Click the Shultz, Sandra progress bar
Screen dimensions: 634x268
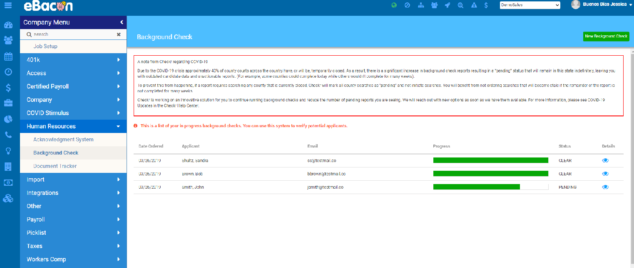pyautogui.click(x=491, y=160)
